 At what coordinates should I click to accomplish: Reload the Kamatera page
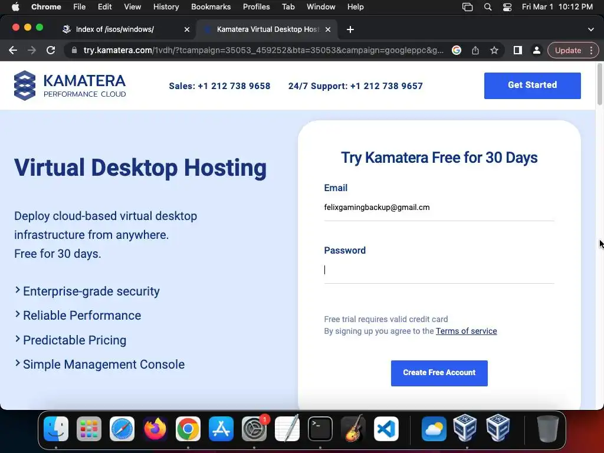(51, 51)
